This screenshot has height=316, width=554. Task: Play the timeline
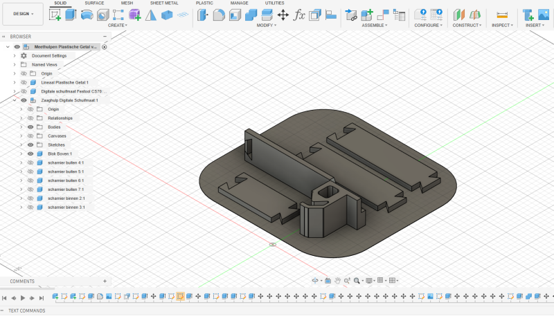[23, 298]
